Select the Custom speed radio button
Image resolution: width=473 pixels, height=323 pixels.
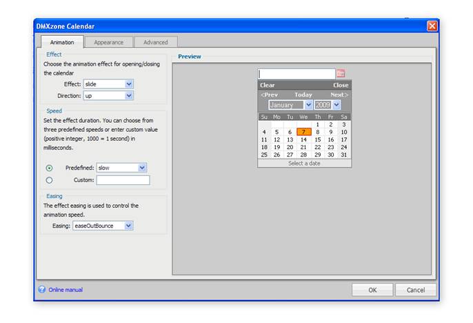(x=49, y=180)
